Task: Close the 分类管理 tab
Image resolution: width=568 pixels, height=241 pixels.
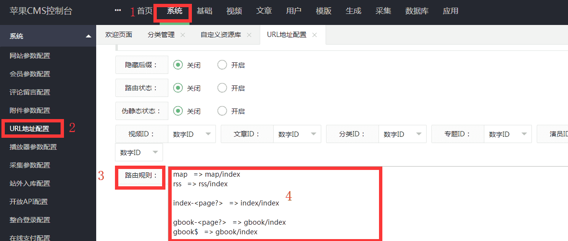Action: [183, 35]
